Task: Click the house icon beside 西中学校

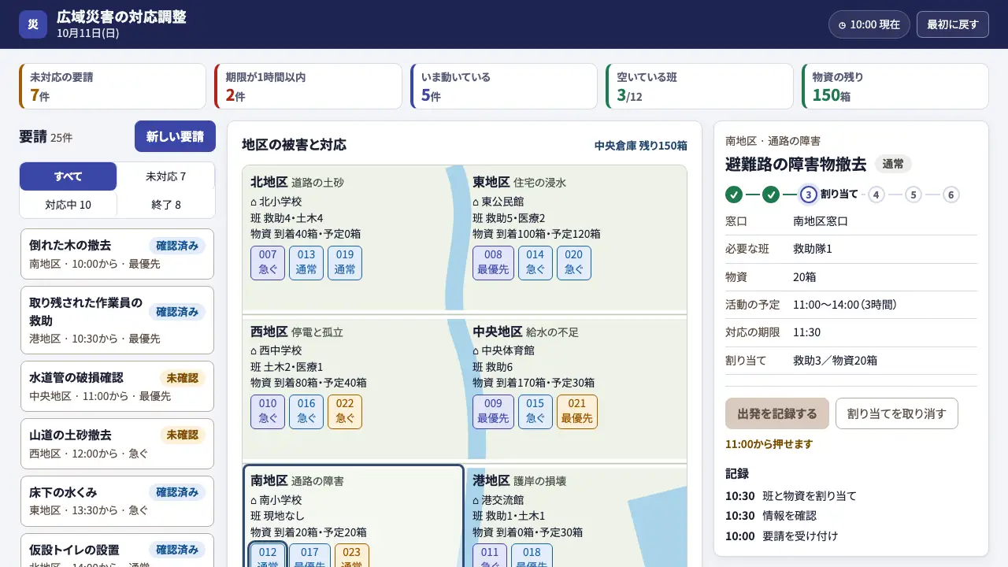Action: [254, 350]
